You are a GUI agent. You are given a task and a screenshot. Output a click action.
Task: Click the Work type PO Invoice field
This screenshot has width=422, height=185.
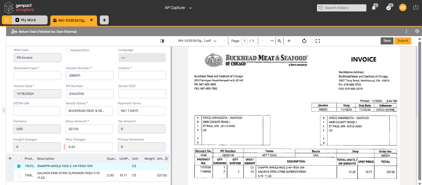click(x=37, y=58)
